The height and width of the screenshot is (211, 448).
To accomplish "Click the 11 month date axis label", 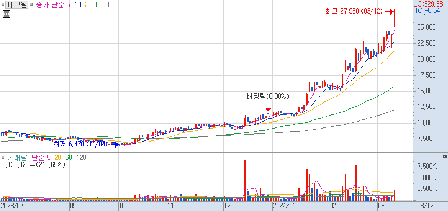I will click(170, 206).
